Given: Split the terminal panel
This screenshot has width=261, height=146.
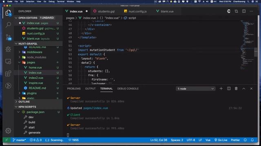Looking at the screenshot, I should (229, 88).
